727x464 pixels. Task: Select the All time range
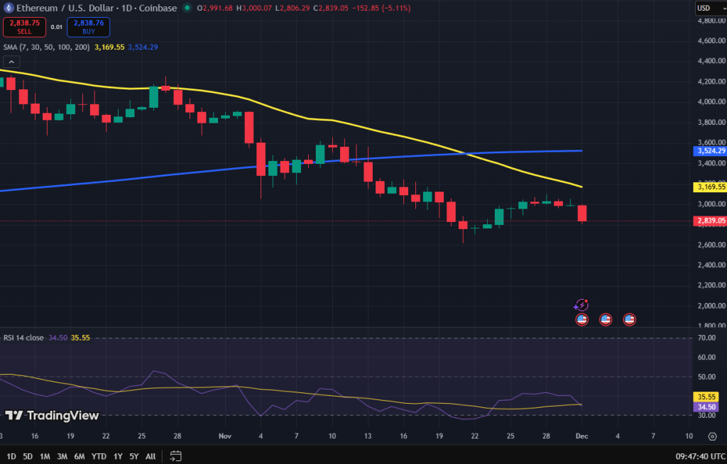(151, 456)
